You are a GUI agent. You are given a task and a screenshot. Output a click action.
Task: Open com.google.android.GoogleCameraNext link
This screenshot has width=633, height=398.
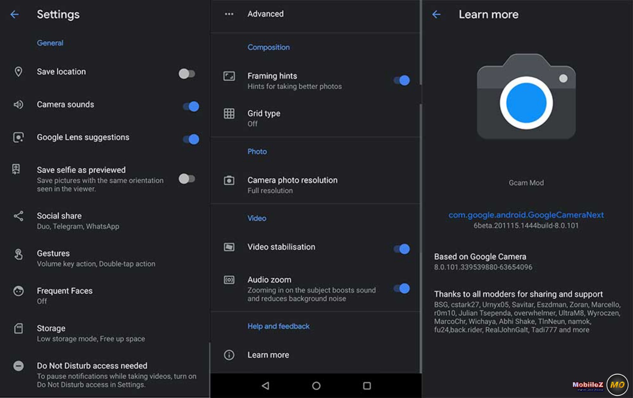pos(526,215)
